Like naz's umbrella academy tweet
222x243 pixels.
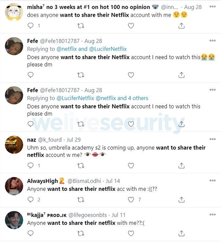tap(131, 166)
